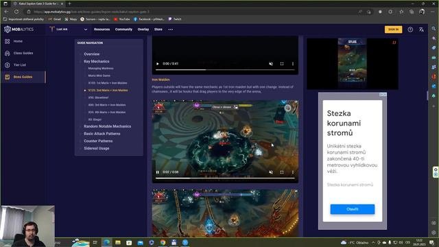Viewport: 439px width, 247px height.
Task: Open Boss Guides in the sidebar
Action: pyautogui.click(x=23, y=77)
